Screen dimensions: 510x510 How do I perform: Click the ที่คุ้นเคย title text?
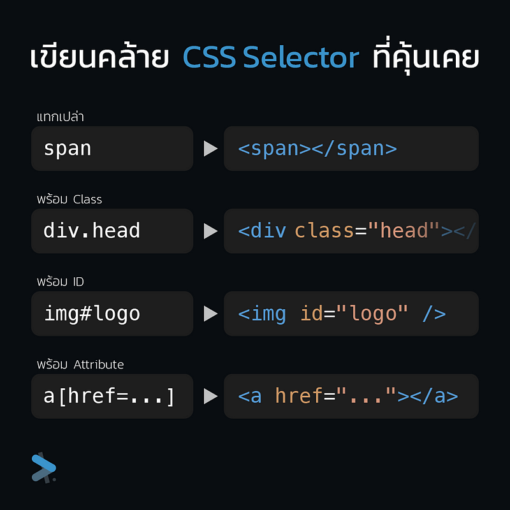[x=425, y=56]
